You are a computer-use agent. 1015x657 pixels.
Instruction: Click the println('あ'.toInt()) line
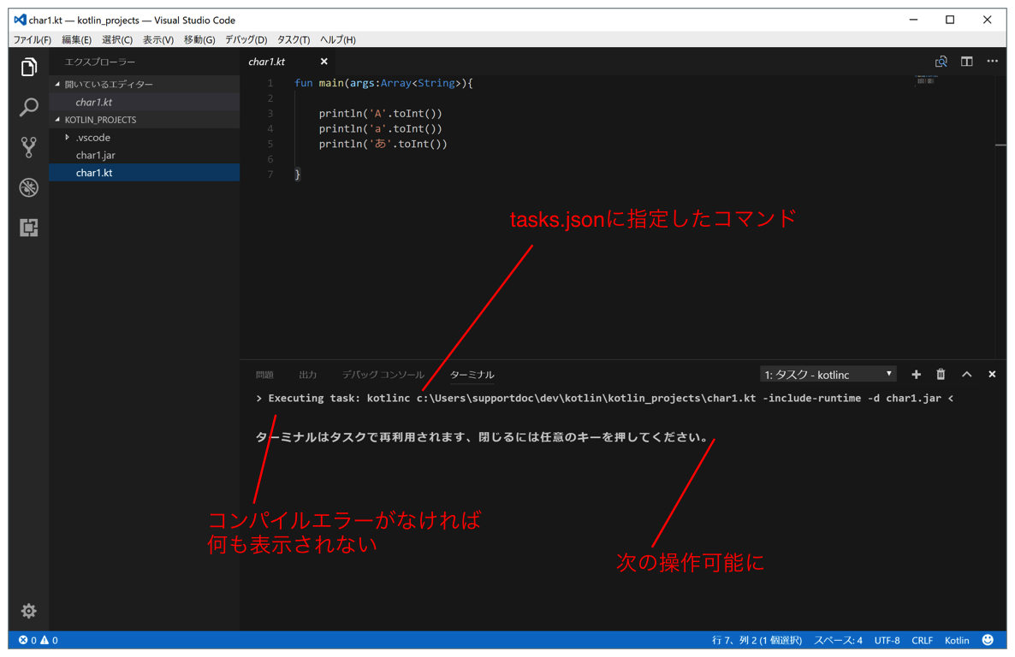383,144
